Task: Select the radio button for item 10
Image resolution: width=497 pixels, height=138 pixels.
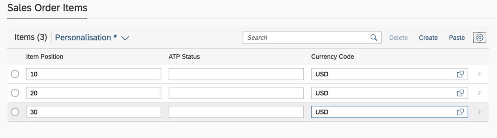Action: point(15,74)
